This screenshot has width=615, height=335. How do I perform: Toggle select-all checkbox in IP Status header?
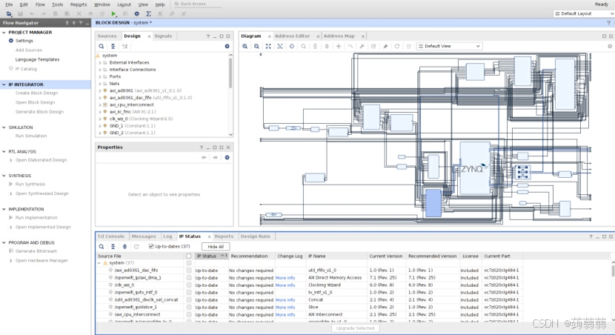tap(189, 256)
